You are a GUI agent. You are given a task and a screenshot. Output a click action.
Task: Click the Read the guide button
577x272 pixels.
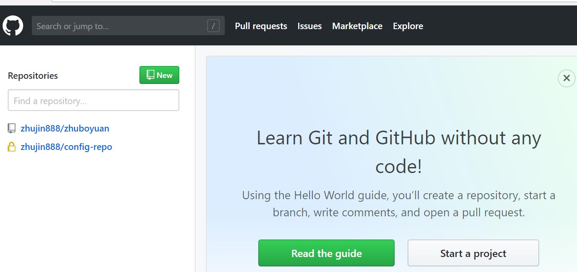click(x=326, y=253)
